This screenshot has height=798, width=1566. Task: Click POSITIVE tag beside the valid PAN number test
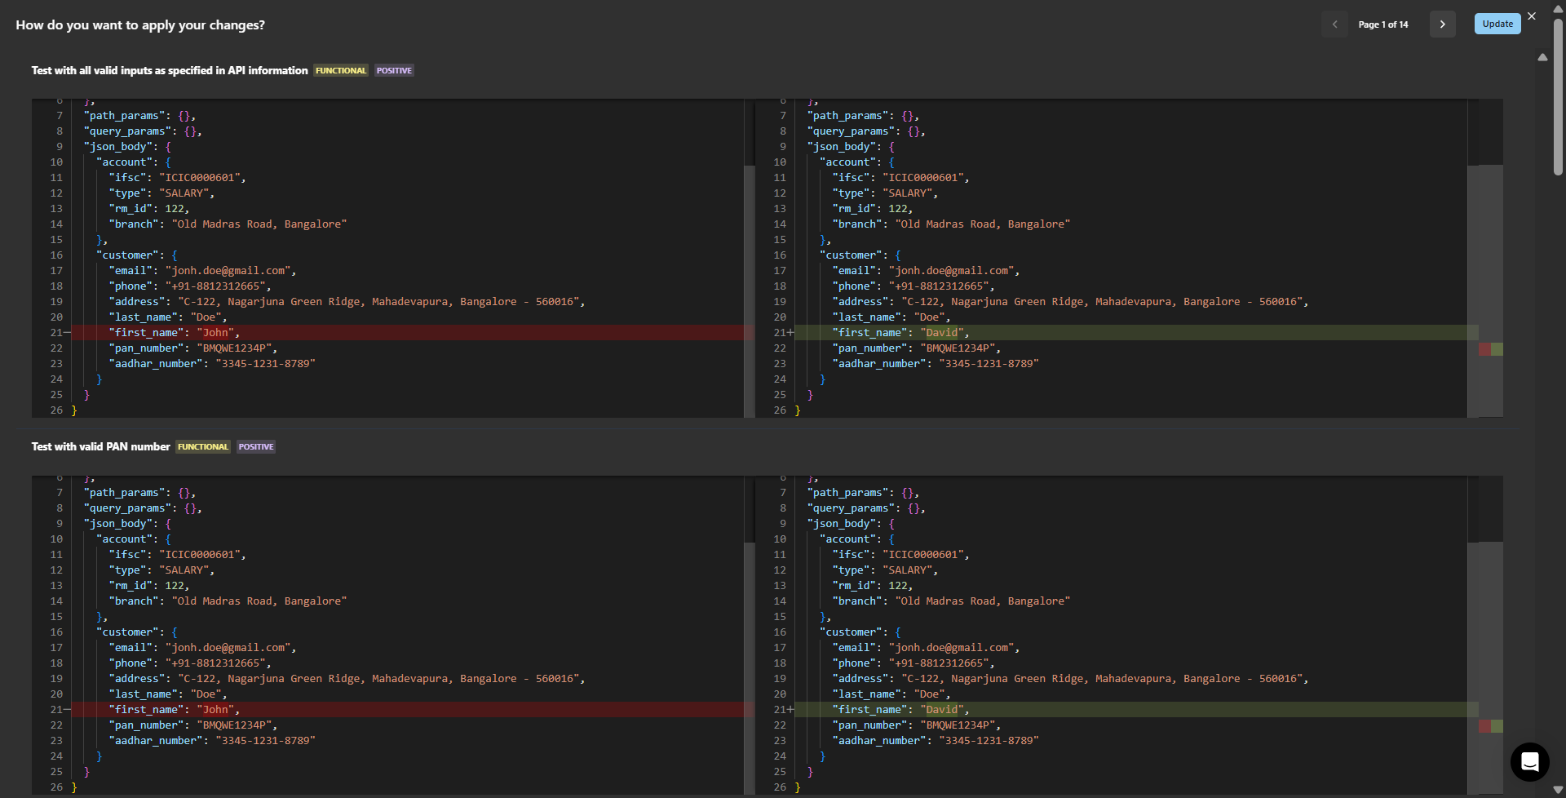(x=256, y=447)
